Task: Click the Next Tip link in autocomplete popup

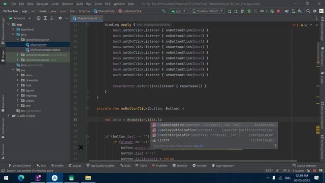Action: 199,146
